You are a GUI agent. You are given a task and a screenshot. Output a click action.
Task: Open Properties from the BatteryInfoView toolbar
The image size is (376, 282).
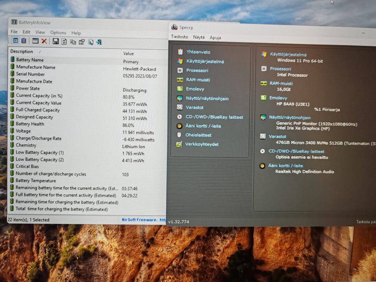(81, 42)
